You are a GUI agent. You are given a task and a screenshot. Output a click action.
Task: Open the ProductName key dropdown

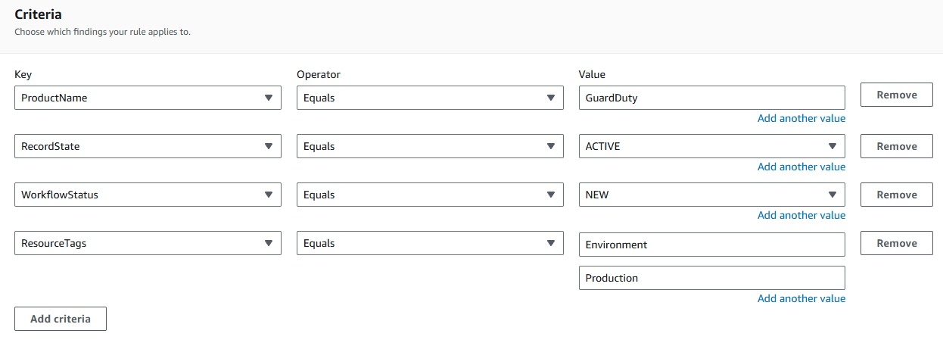pos(148,98)
